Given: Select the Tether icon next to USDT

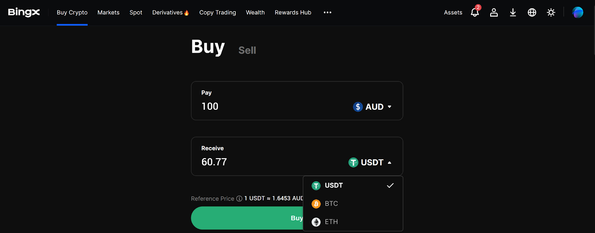Looking at the screenshot, I should point(353,162).
